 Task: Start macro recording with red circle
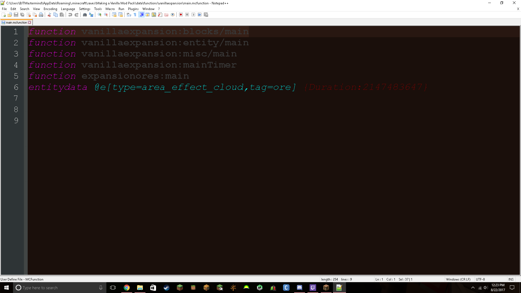tap(181, 15)
